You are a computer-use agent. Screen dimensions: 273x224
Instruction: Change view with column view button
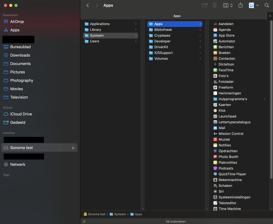[x=228, y=5]
